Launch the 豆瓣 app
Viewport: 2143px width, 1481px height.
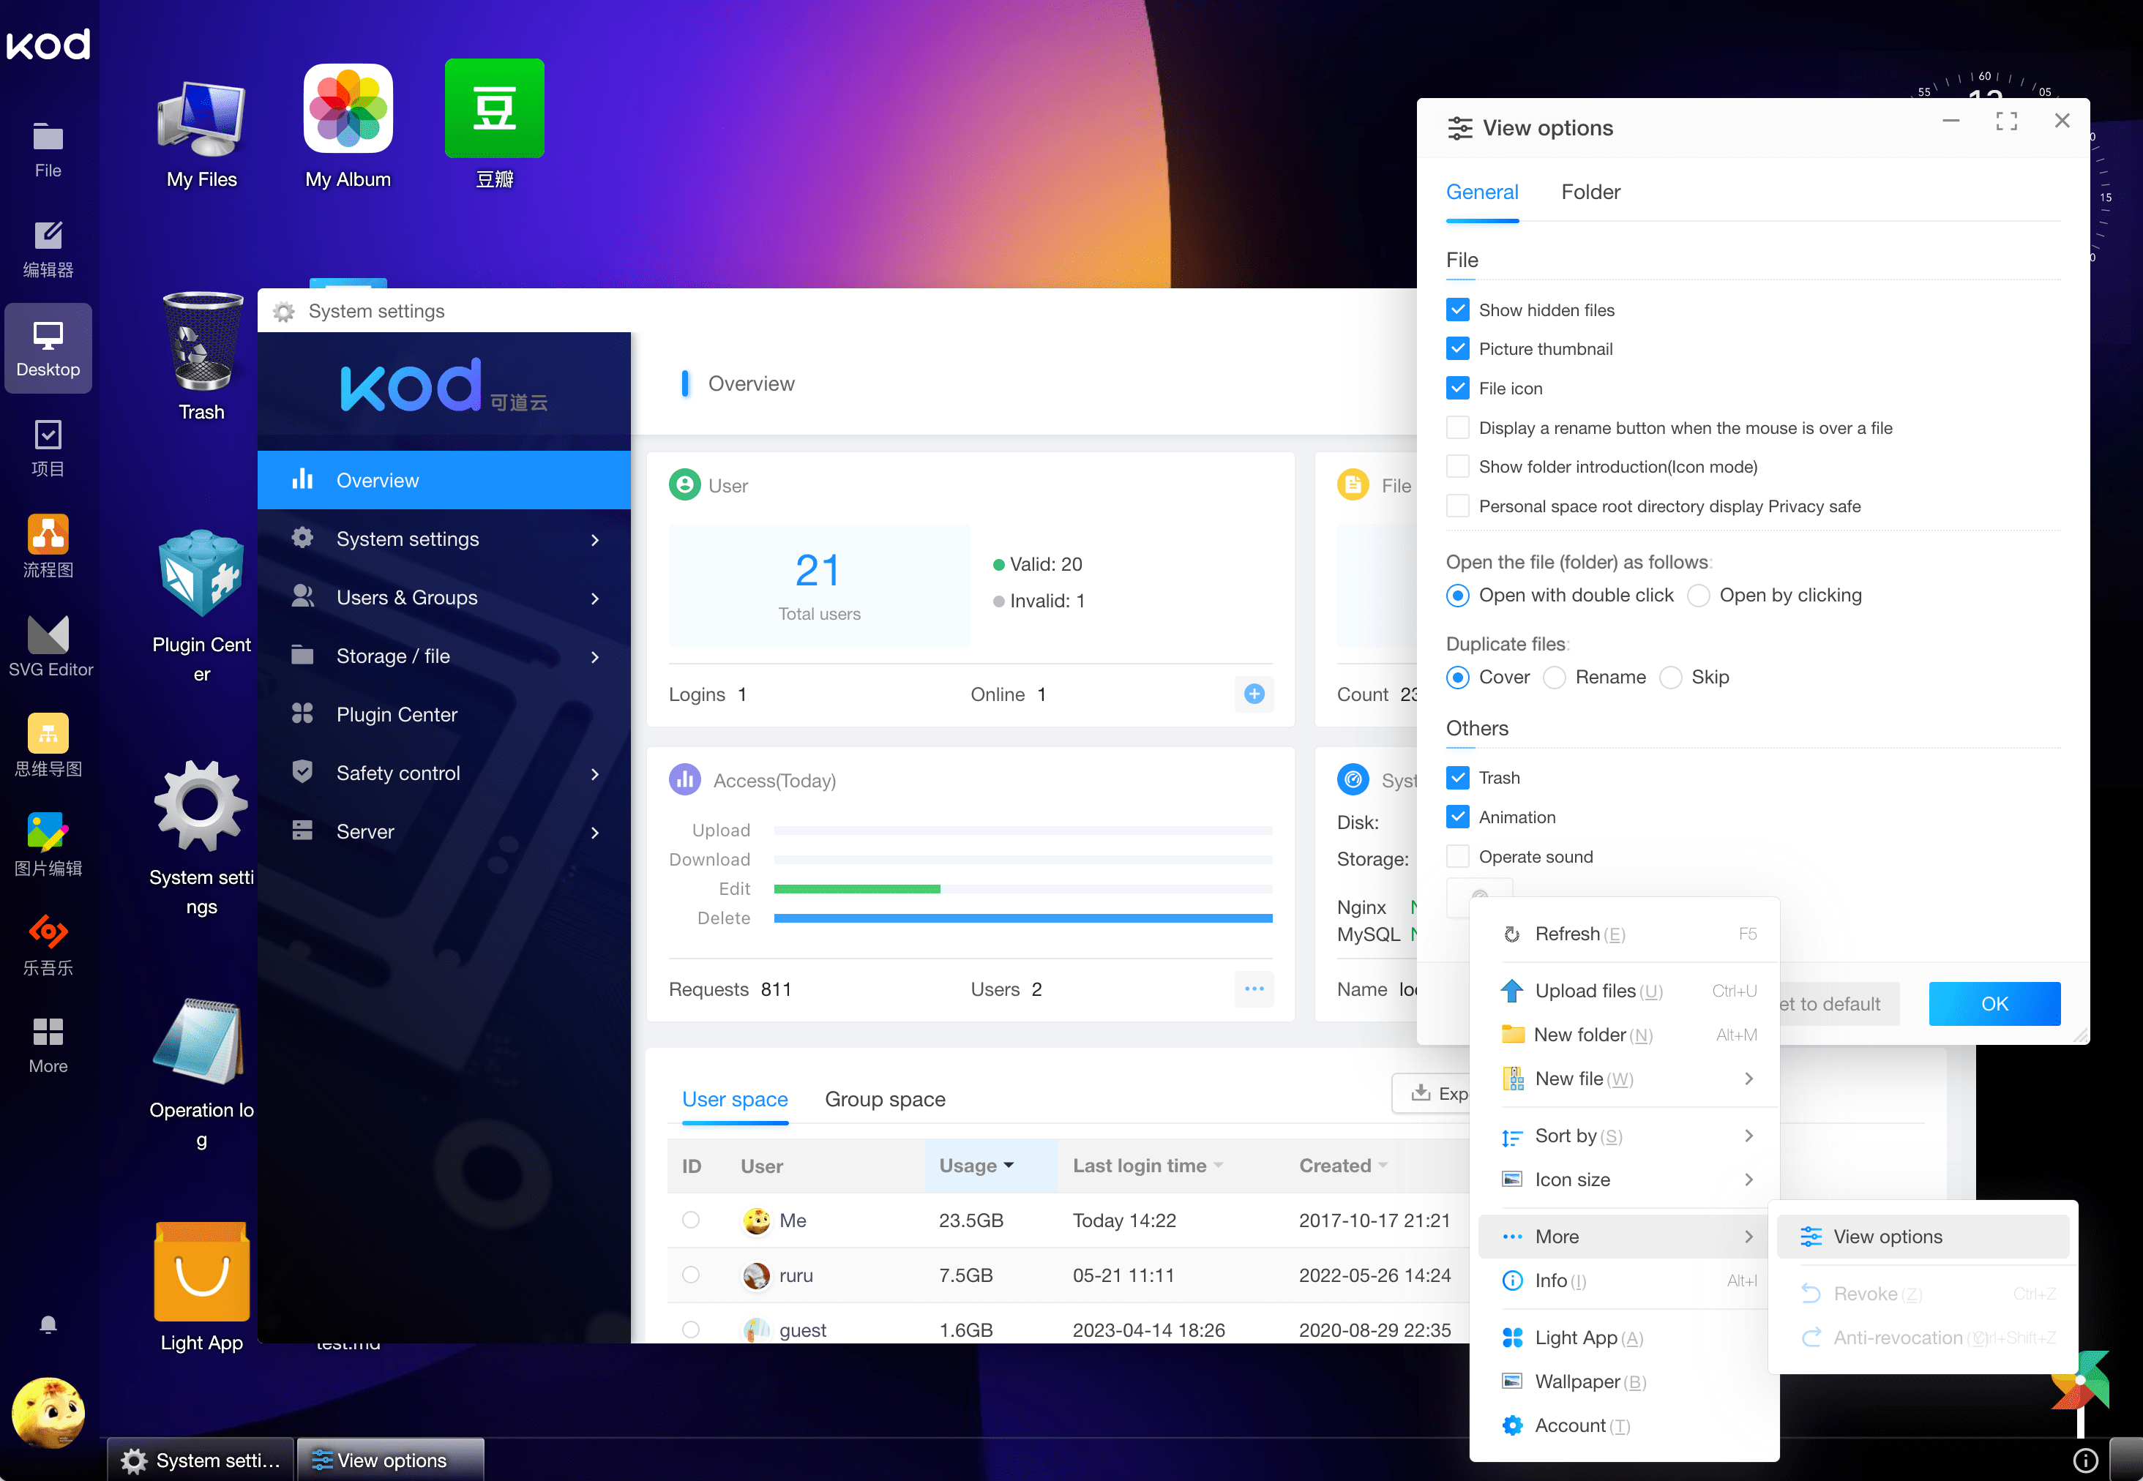pos(495,108)
